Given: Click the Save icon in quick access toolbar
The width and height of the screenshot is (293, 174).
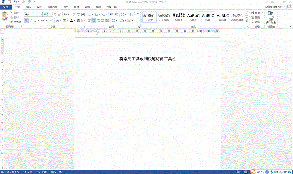Looking at the screenshot, I should pos(9,2).
